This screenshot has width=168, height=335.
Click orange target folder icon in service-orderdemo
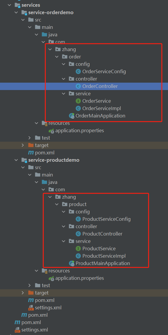(31, 145)
